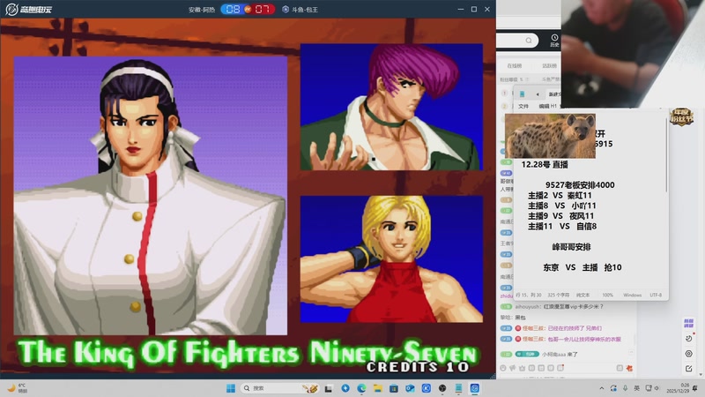Click the edit/feedback pencil icon in sidebar
The image size is (705, 397).
(x=689, y=369)
